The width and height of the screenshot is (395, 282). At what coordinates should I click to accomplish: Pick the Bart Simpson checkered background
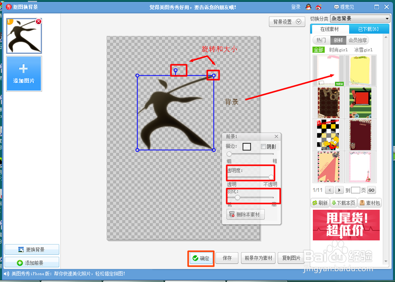coord(328,135)
